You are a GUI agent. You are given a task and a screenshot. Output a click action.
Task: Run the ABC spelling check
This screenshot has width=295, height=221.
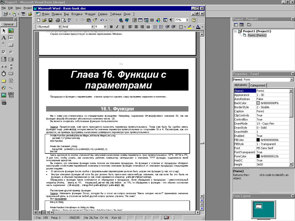70,20
